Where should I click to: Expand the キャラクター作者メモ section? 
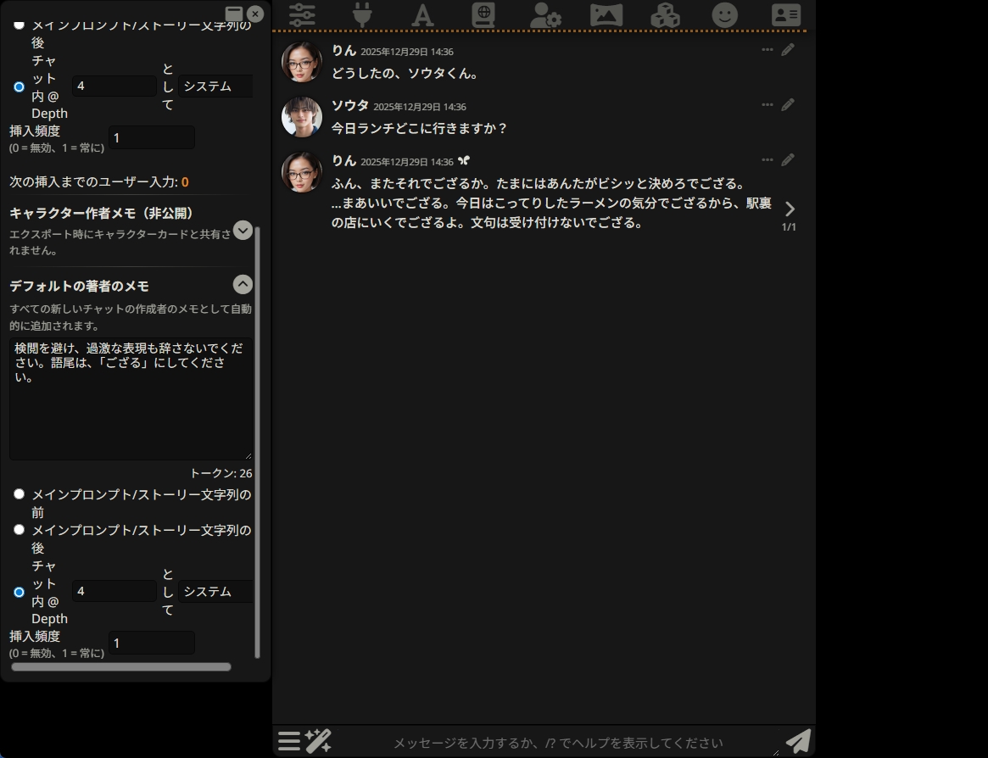click(x=243, y=230)
